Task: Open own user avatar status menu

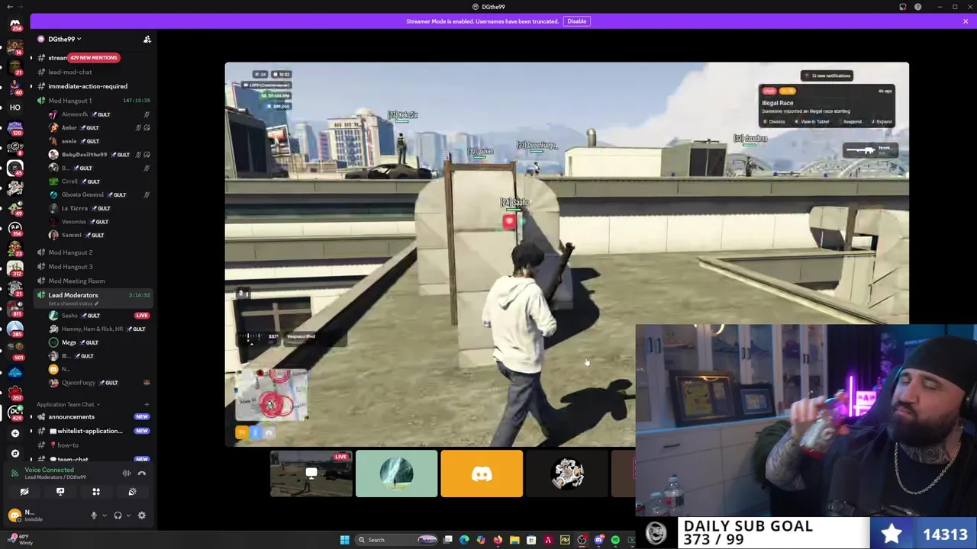Action: [15, 515]
